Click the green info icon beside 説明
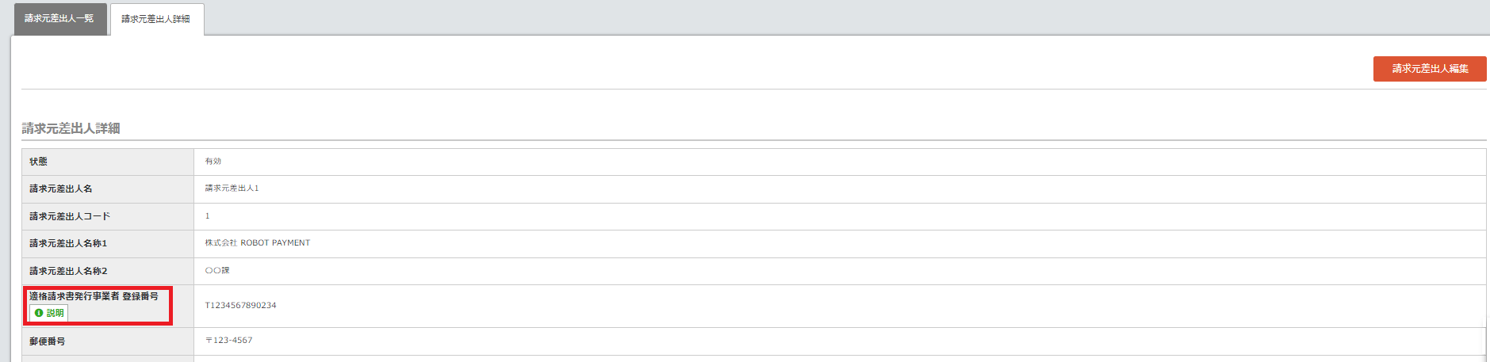1490x362 pixels. (x=39, y=313)
